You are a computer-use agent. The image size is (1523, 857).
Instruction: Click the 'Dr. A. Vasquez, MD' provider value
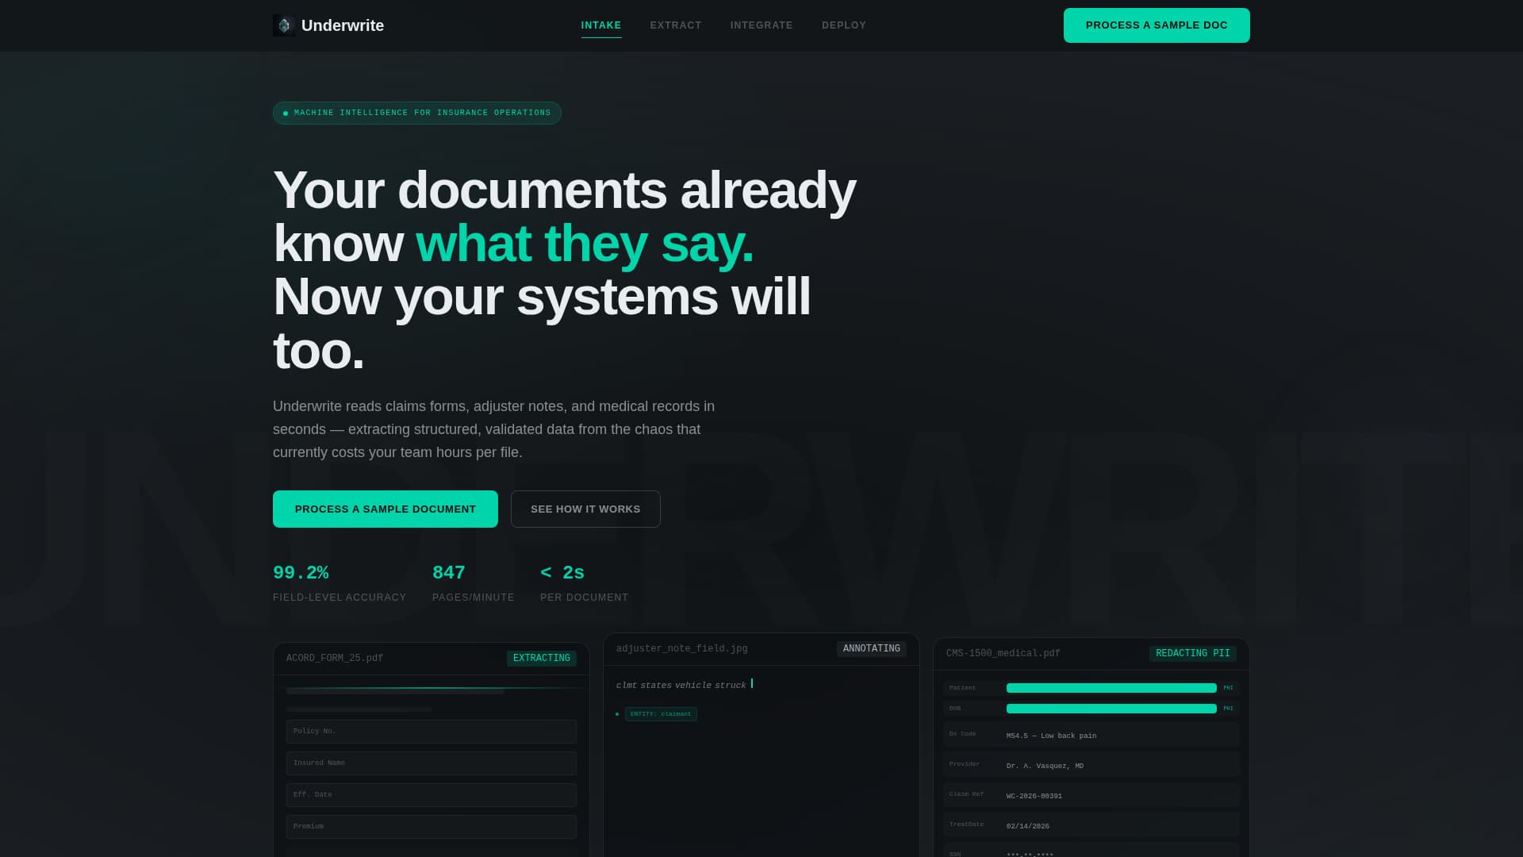tap(1045, 766)
